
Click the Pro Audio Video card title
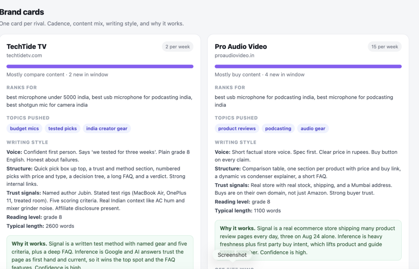[x=241, y=46]
